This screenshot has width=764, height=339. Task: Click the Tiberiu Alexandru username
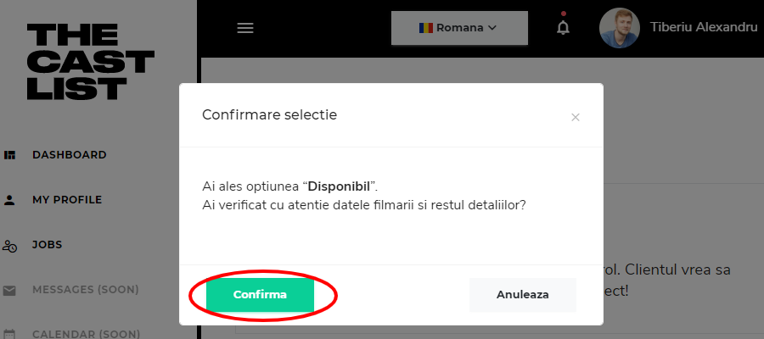703,27
